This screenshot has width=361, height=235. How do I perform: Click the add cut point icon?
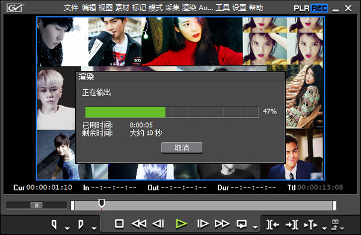pyautogui.click(x=311, y=225)
